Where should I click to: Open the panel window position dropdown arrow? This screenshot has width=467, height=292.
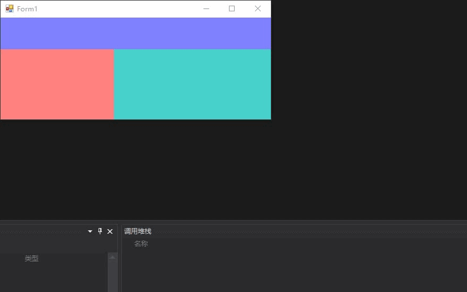(90, 231)
